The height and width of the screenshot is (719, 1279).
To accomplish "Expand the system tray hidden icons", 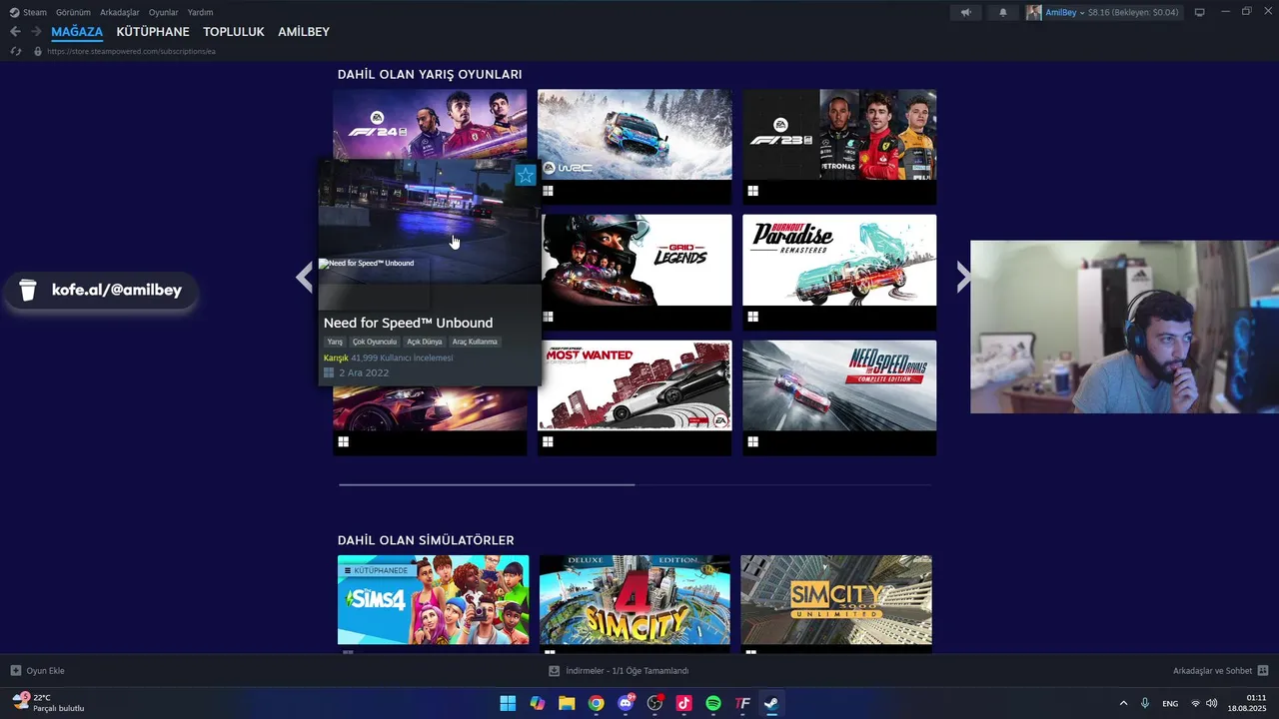I will coord(1123,703).
